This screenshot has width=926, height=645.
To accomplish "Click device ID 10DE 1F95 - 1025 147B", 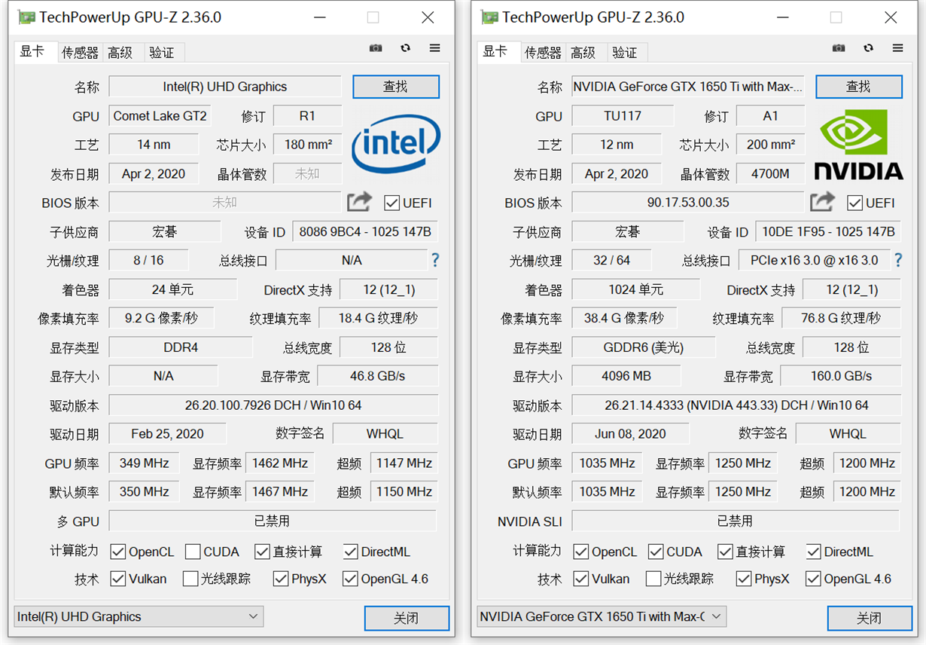I will tap(828, 231).
